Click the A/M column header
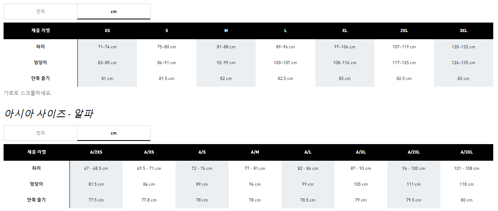Image resolution: width=498 pixels, height=211 pixels. [x=255, y=152]
